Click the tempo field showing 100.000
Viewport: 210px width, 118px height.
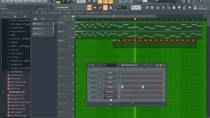(x=81, y=1)
